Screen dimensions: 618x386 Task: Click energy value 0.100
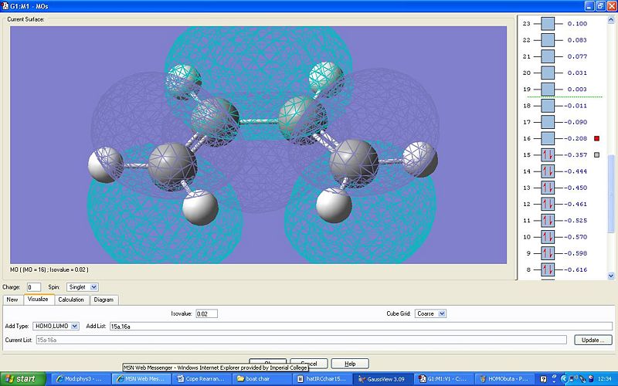pos(577,24)
